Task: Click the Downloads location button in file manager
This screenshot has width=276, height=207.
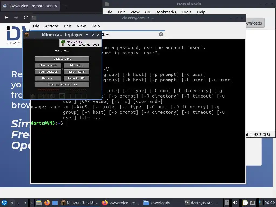Action: [255, 23]
